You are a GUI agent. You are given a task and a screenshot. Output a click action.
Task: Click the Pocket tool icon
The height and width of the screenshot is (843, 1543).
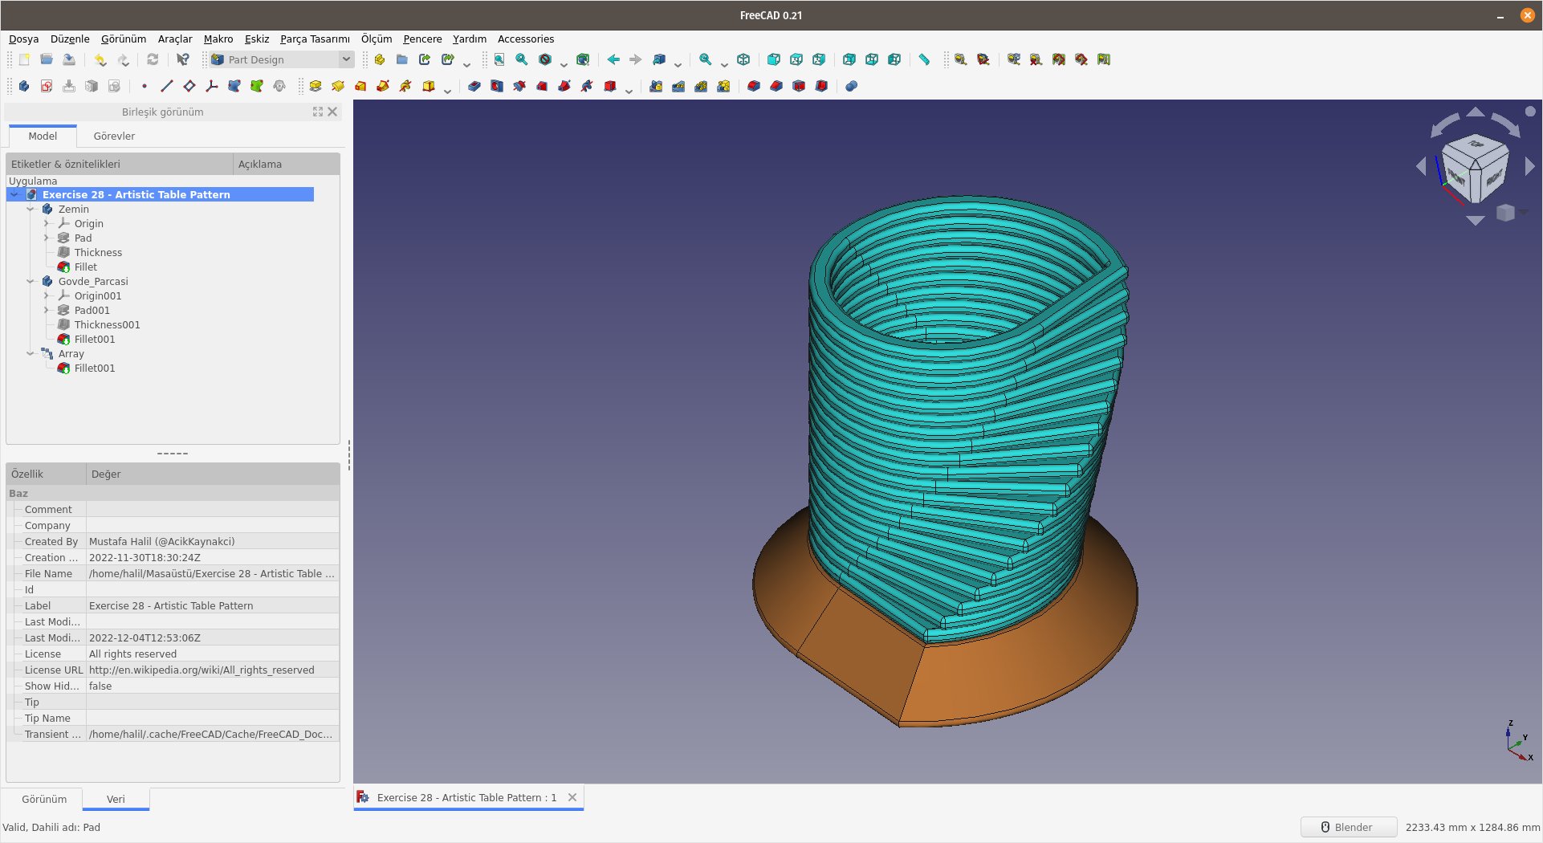pyautogui.click(x=474, y=86)
